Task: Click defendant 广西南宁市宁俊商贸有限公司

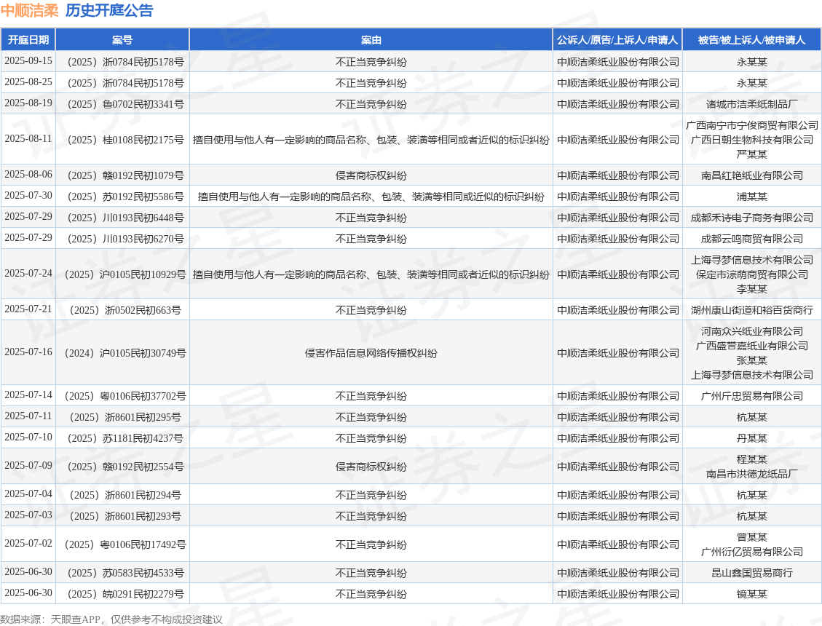Action: (x=752, y=124)
